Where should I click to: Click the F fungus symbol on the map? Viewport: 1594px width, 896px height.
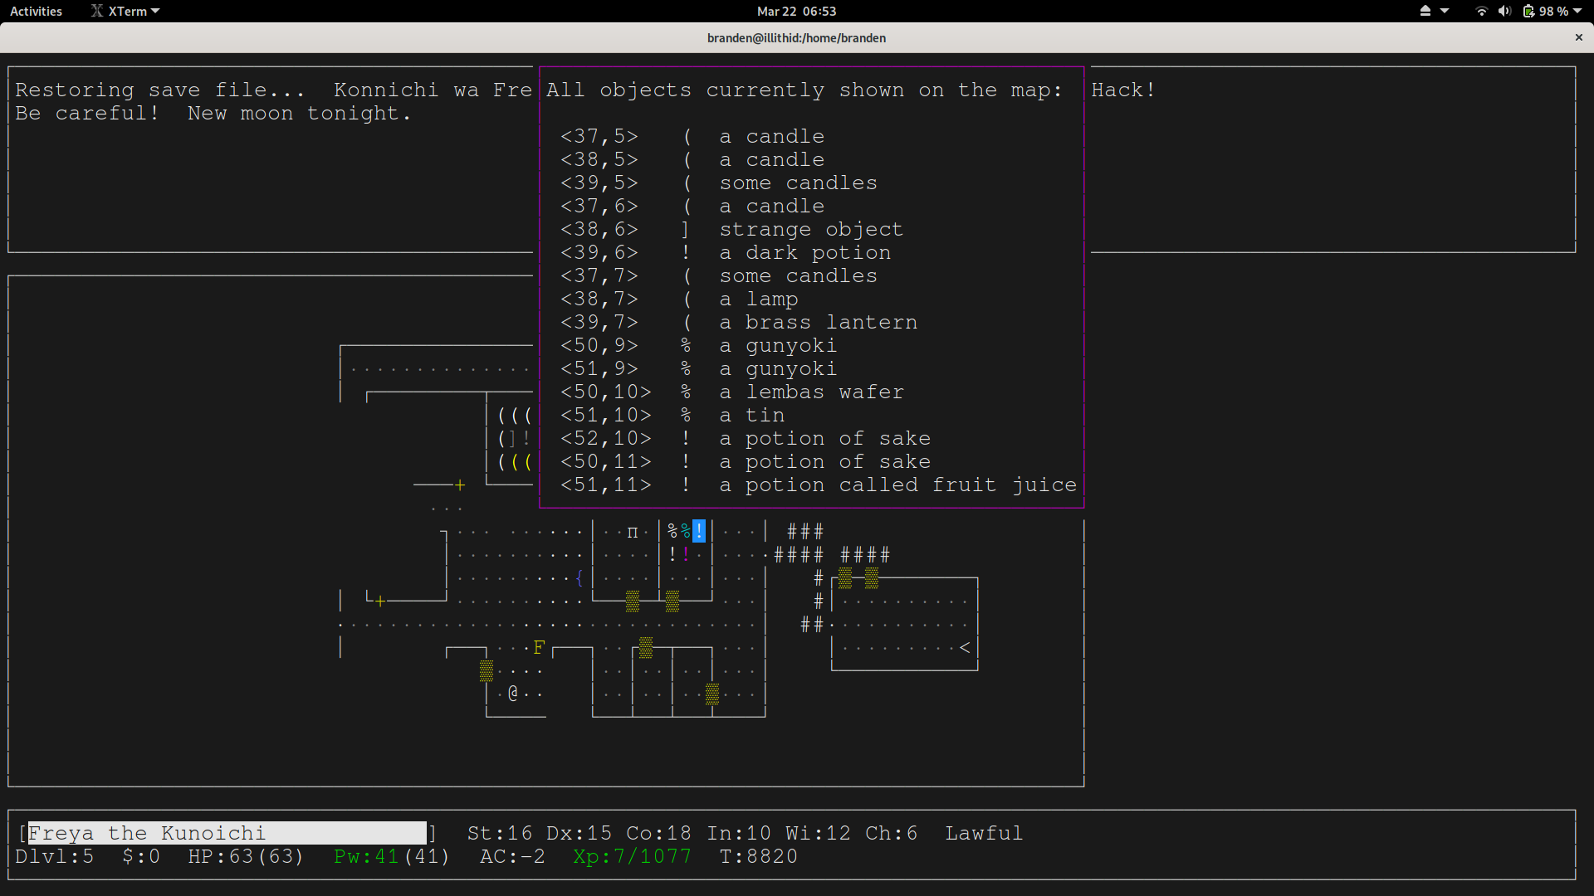tap(539, 647)
